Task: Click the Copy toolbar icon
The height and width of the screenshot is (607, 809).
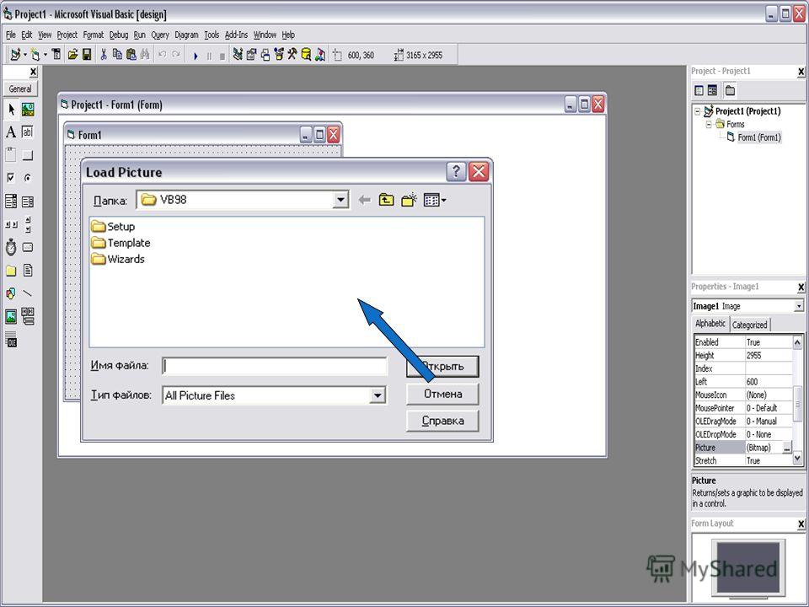Action: tap(117, 54)
